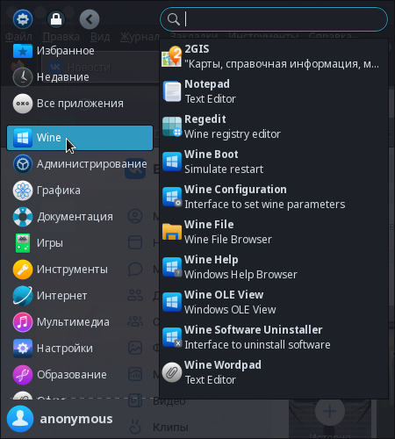The width and height of the screenshot is (395, 439).
Task: Click the anonymous username label
Action: click(x=76, y=419)
